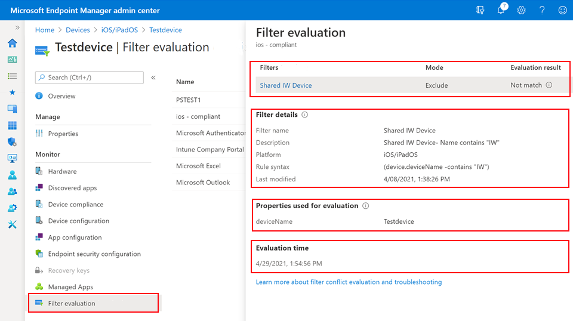Navigate to Devices breadcrumb link

(78, 30)
